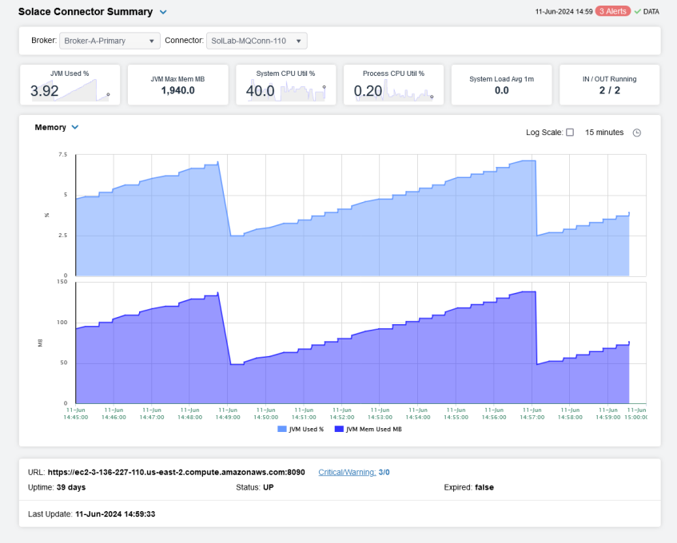The width and height of the screenshot is (677, 543).
Task: Expand the Memory chart selector
Action: click(x=75, y=127)
